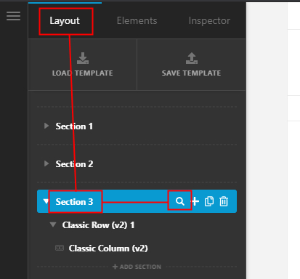This screenshot has height=279, width=300.
Task: Collapse Section 3 disclosure triangle
Action: click(x=46, y=201)
